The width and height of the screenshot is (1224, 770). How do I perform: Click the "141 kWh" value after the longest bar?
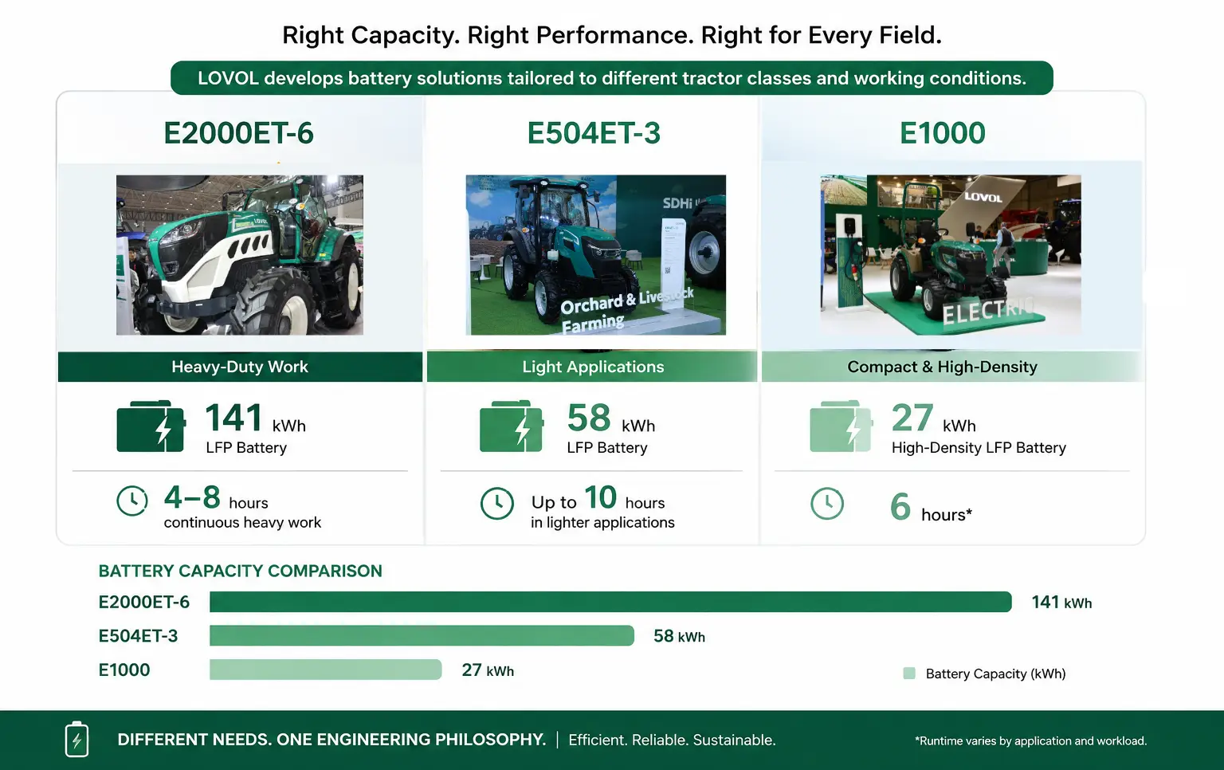pos(1061,603)
